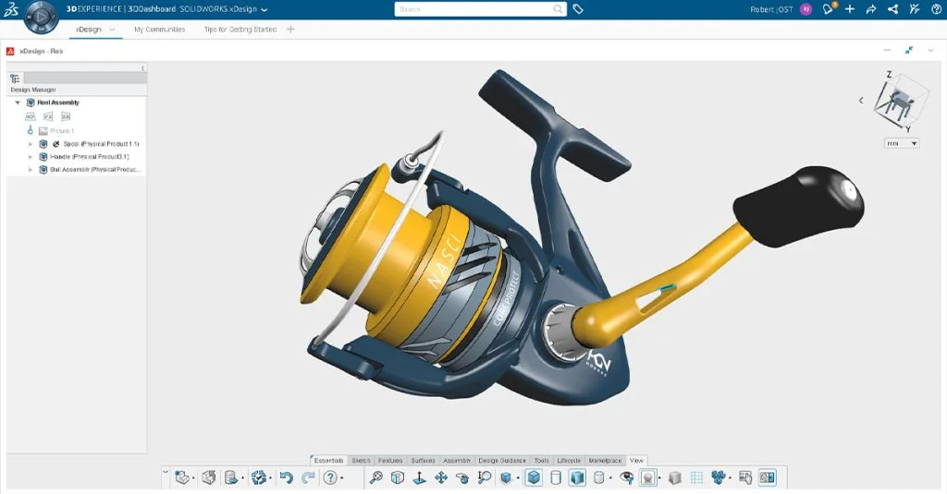Open the mm units dropdown
Image resolution: width=947 pixels, height=494 pixels.
(x=902, y=143)
